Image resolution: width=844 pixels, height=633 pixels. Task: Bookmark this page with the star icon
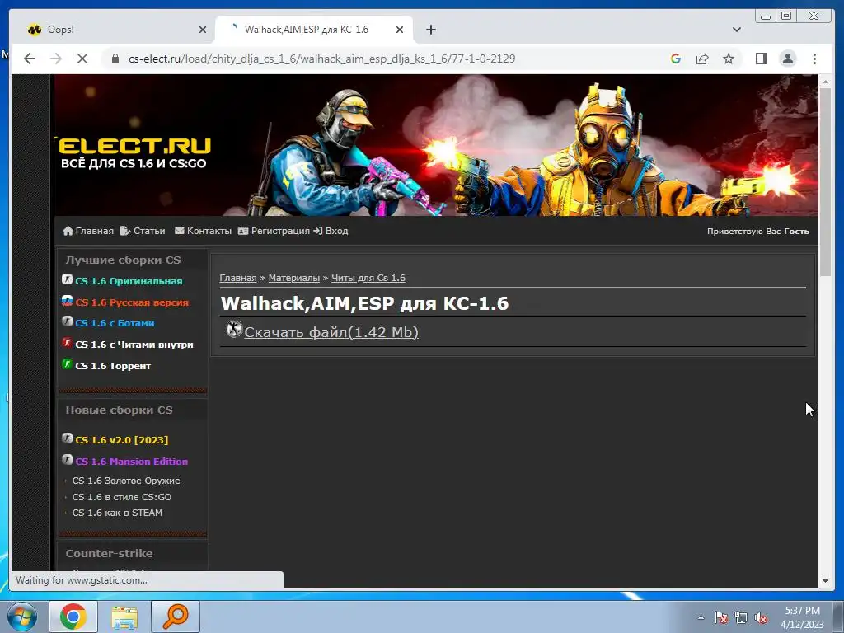[729, 59]
